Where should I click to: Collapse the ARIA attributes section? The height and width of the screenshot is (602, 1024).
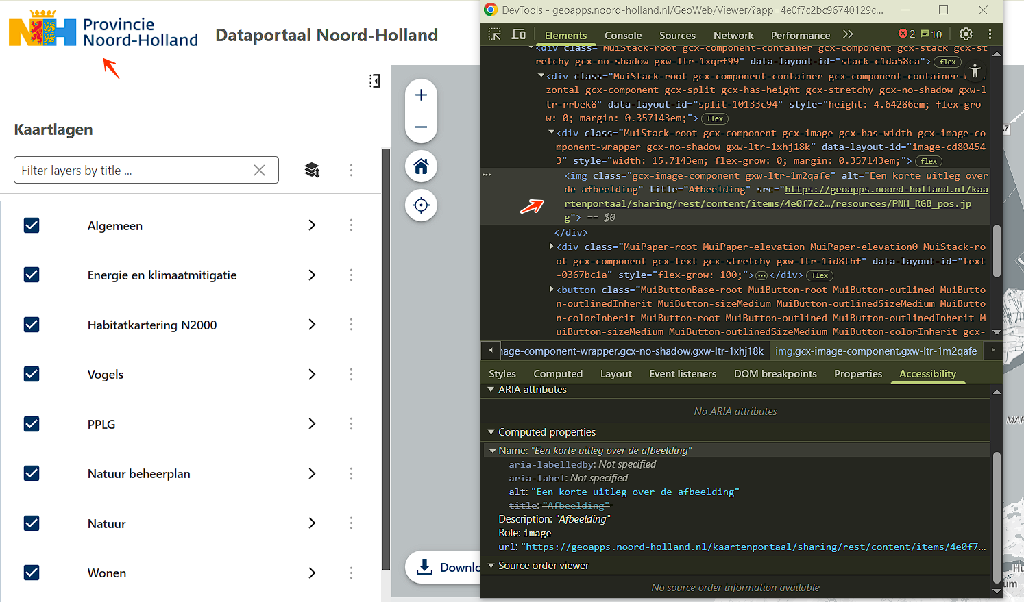[491, 390]
